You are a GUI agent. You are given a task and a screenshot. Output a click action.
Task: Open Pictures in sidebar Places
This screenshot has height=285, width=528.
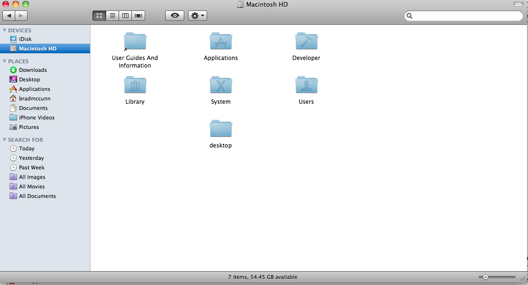click(x=45, y=127)
